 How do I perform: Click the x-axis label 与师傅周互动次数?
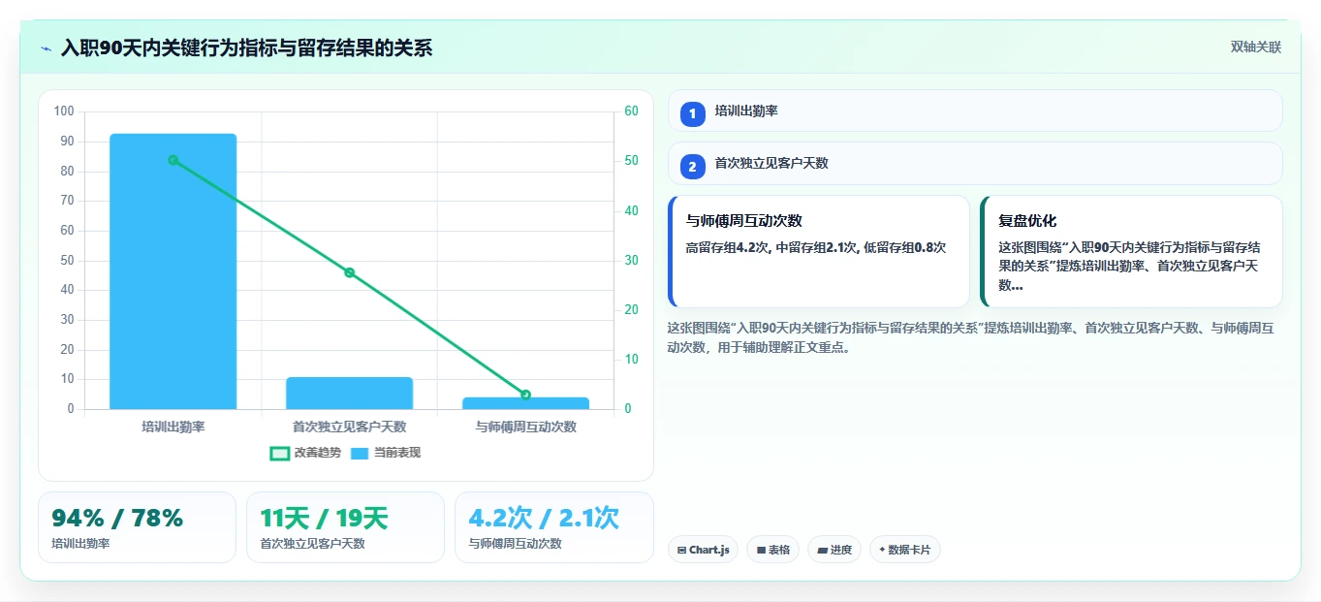point(525,427)
